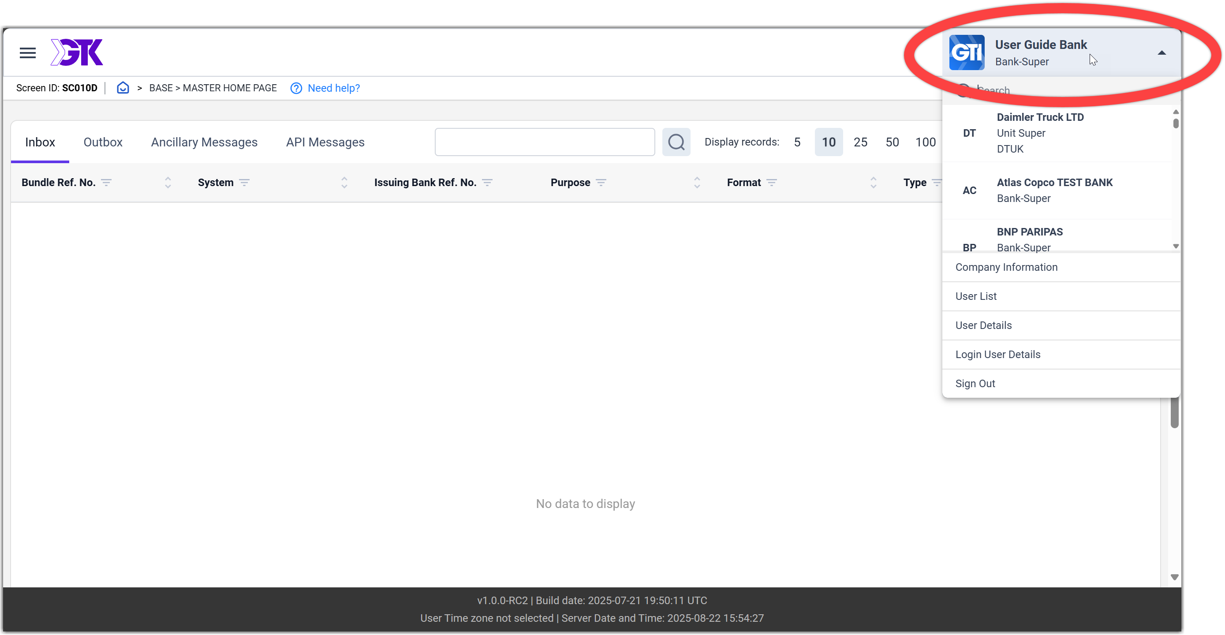Open the API Messages tab
Screen dimensions: 1225x635
[x=325, y=142]
